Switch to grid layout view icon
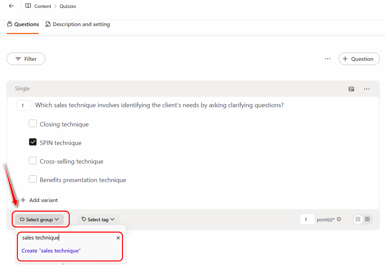 tap(367, 219)
